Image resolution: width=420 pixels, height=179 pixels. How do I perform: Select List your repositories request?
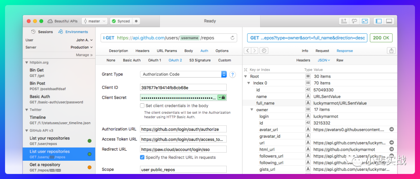(59, 141)
